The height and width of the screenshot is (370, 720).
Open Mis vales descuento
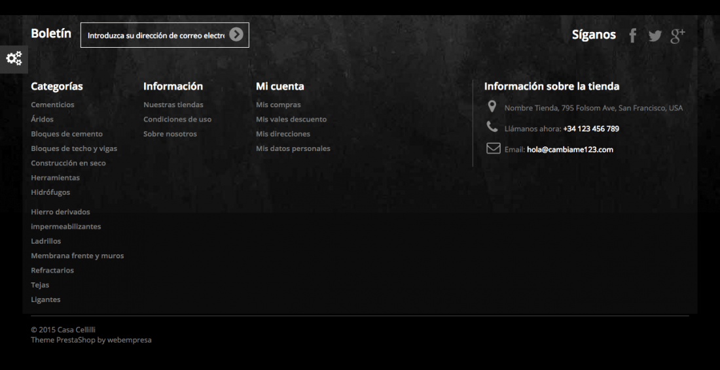[x=291, y=119]
